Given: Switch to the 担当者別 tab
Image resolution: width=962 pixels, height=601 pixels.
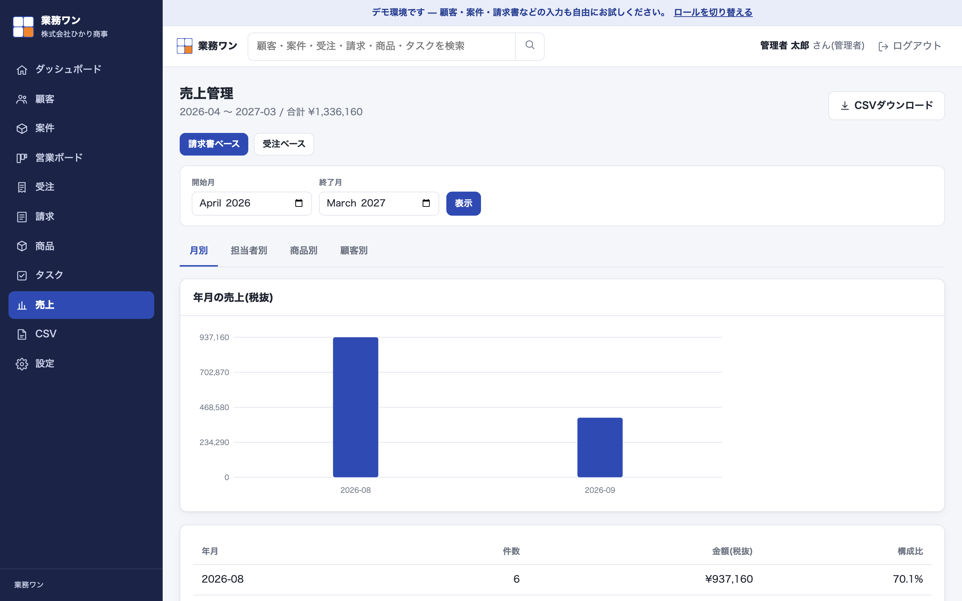Looking at the screenshot, I should (249, 251).
